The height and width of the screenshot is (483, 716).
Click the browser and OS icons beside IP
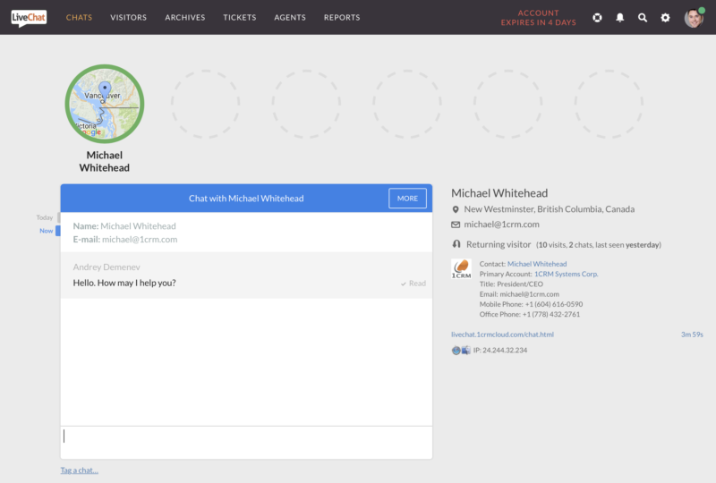click(461, 350)
